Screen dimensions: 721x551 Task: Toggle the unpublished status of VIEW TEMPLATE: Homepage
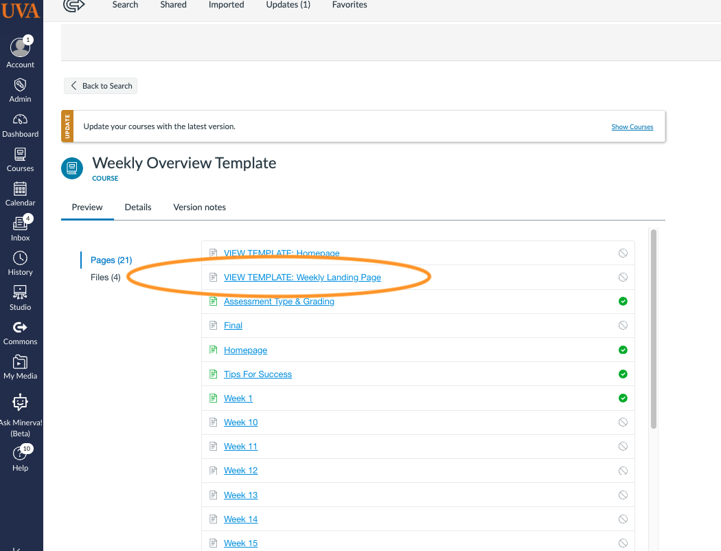pos(623,253)
